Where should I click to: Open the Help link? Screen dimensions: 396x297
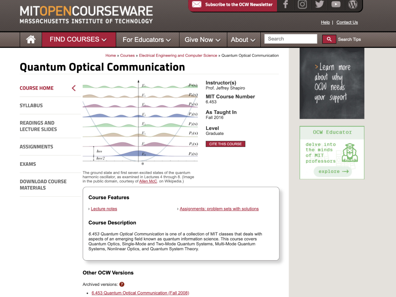tap(325, 22)
